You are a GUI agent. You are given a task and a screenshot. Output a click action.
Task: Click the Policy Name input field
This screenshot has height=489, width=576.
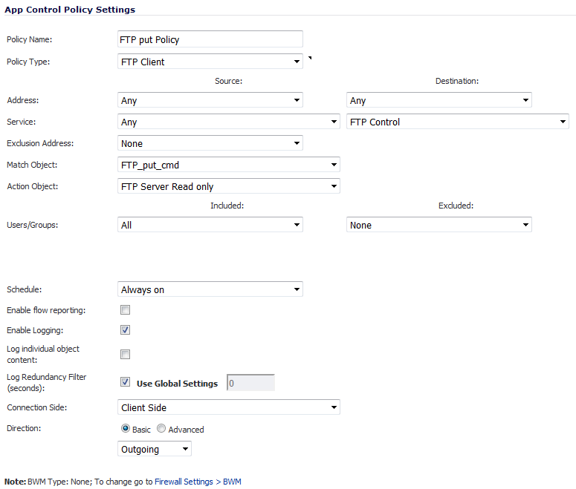pyautogui.click(x=210, y=39)
